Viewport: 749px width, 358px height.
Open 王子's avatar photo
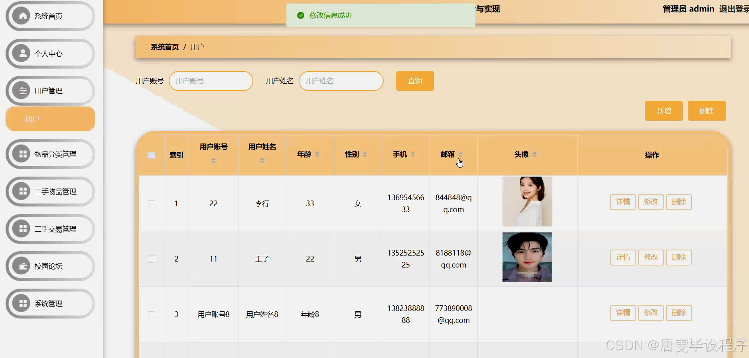click(x=527, y=257)
